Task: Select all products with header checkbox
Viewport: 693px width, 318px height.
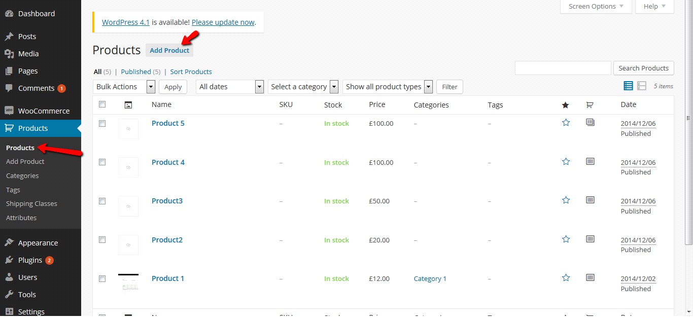Action: click(102, 104)
